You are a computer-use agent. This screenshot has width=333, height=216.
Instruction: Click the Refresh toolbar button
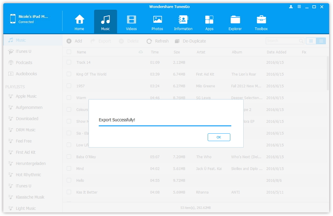[x=157, y=41]
